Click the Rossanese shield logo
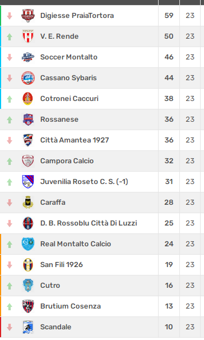The image size is (204, 340). click(28, 120)
